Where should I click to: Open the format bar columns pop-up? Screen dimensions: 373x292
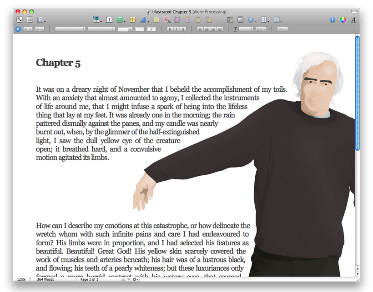coord(261,29)
